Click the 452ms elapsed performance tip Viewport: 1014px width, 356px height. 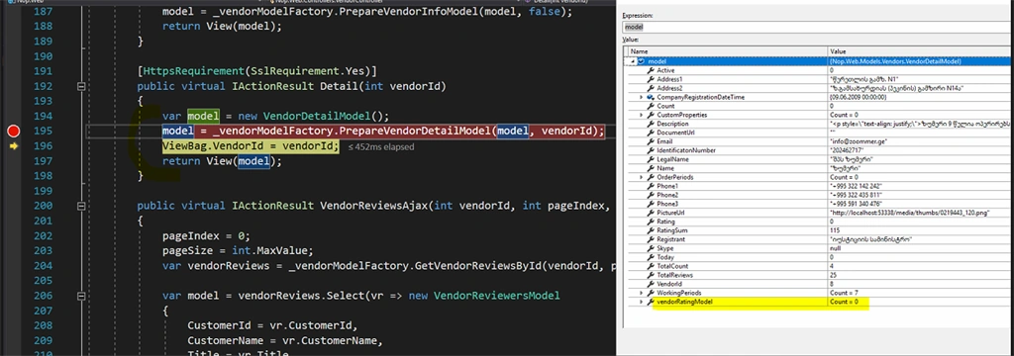click(381, 147)
